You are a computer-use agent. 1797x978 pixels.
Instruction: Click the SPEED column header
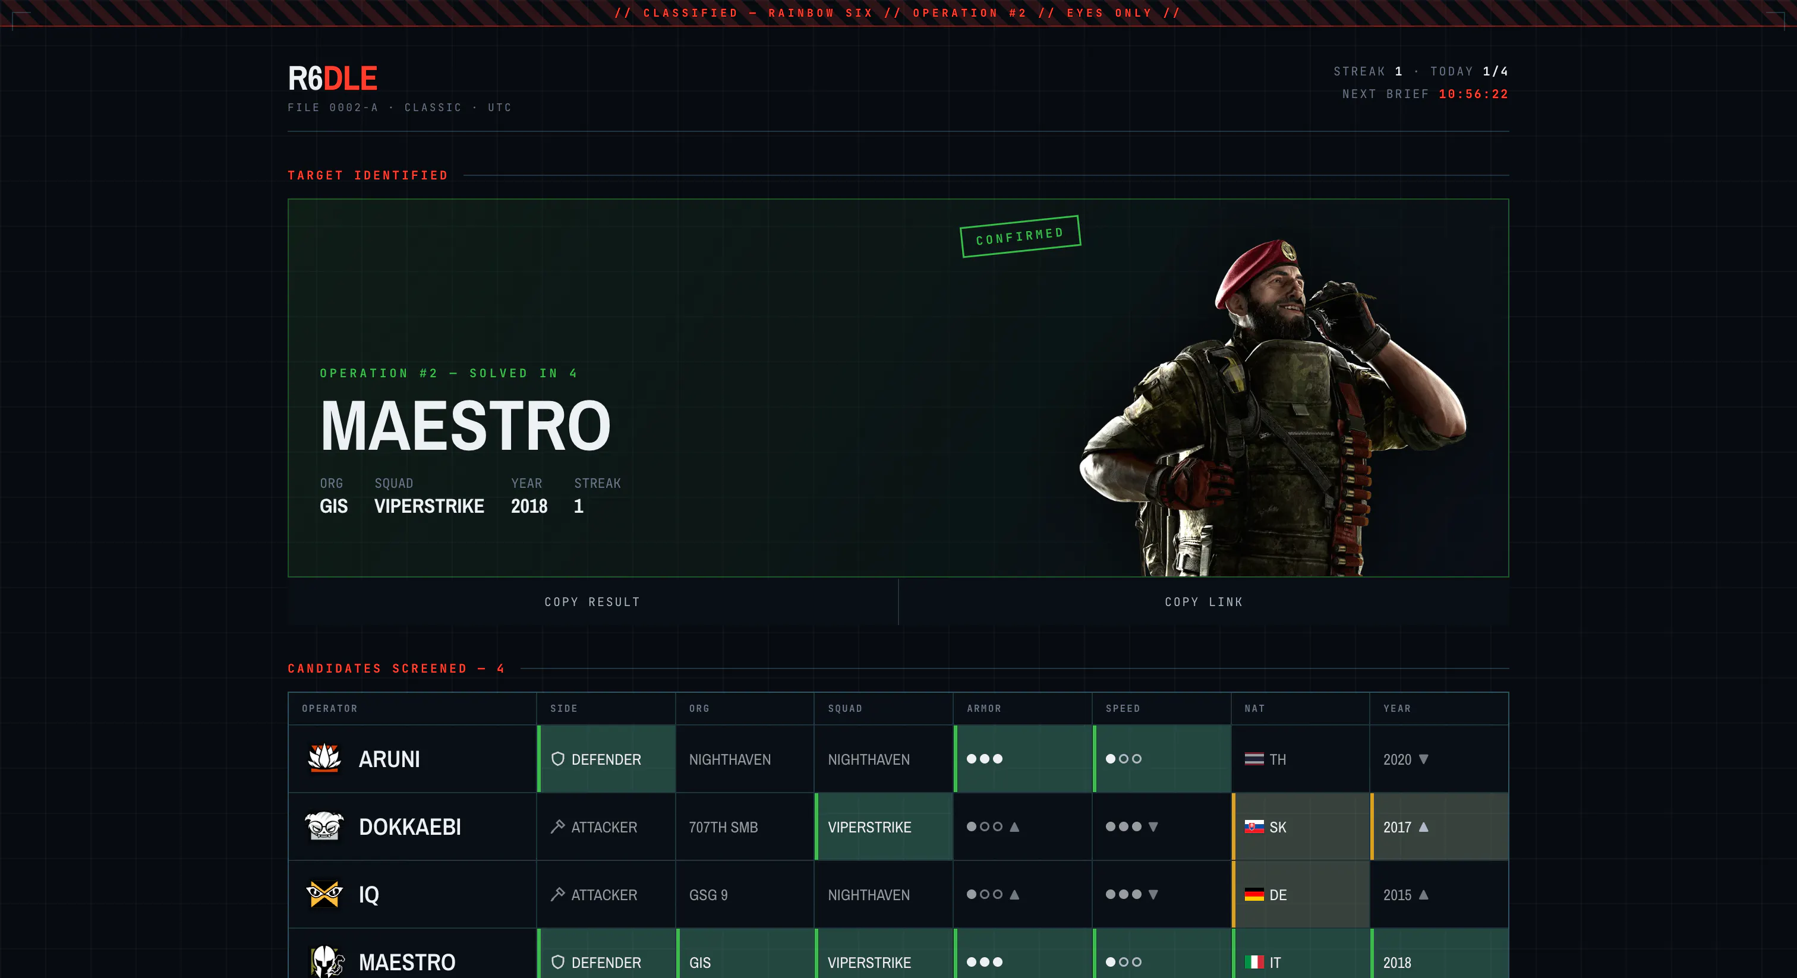point(1123,708)
